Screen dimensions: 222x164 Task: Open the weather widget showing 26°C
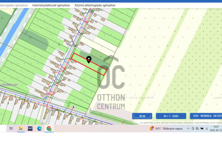(x=166, y=129)
